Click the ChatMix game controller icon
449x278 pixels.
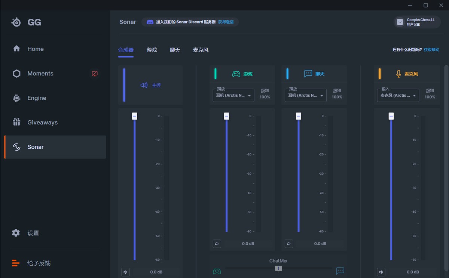tap(217, 271)
